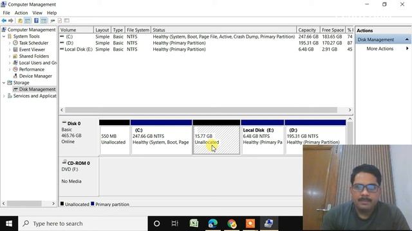The image size is (412, 231).
Task: Click the Disk 0 drive icon
Action: tap(64, 123)
